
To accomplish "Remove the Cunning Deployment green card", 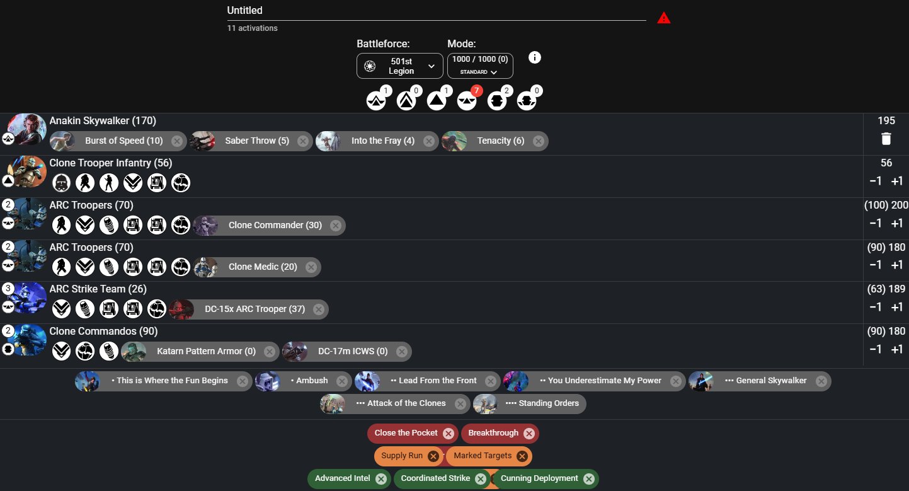I will click(x=588, y=479).
